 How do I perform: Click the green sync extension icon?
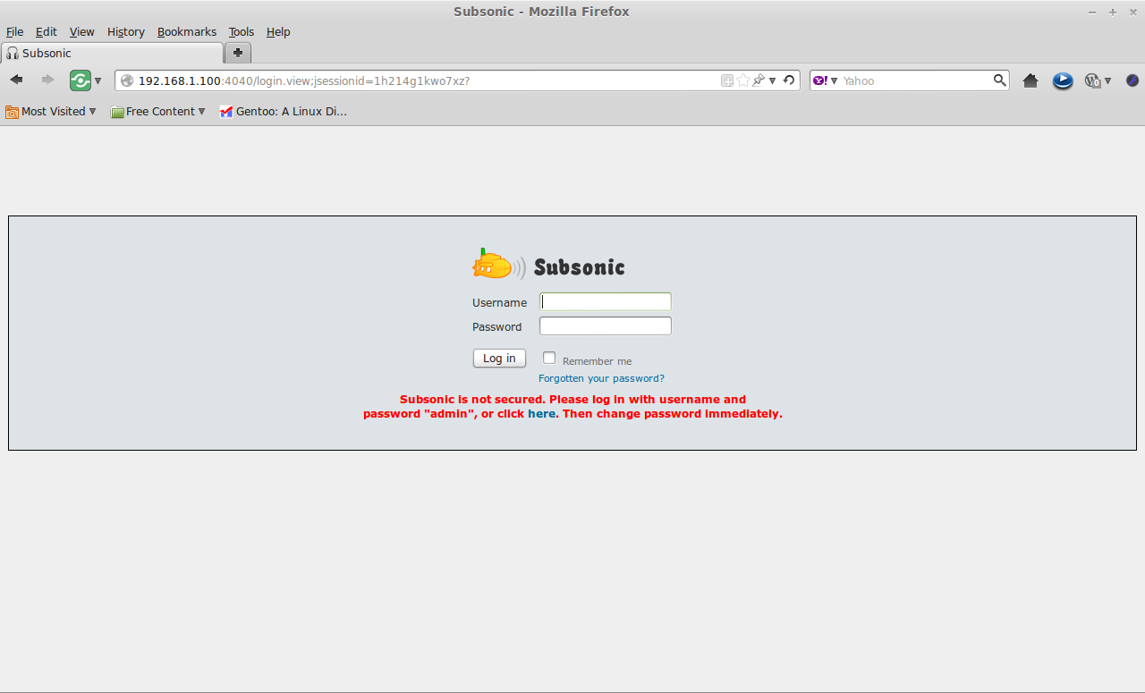81,80
